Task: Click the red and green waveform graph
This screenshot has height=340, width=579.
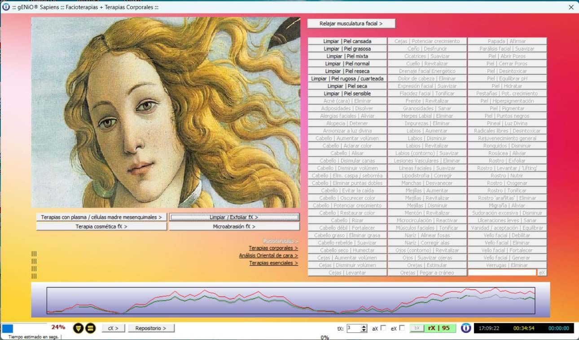Action: click(x=291, y=300)
